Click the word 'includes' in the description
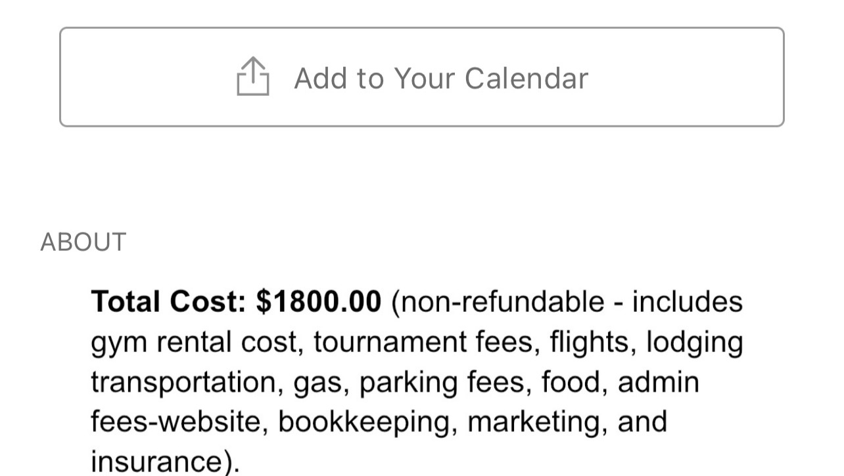The image size is (844, 476). click(687, 302)
